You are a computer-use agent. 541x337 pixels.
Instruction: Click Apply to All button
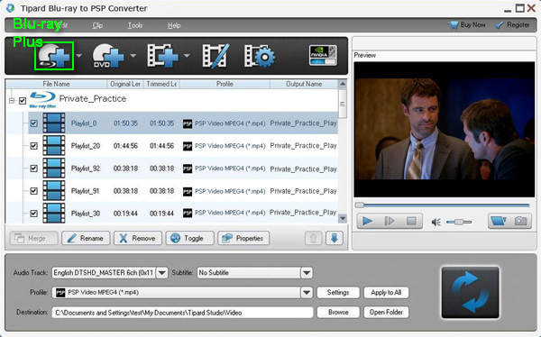386,293
